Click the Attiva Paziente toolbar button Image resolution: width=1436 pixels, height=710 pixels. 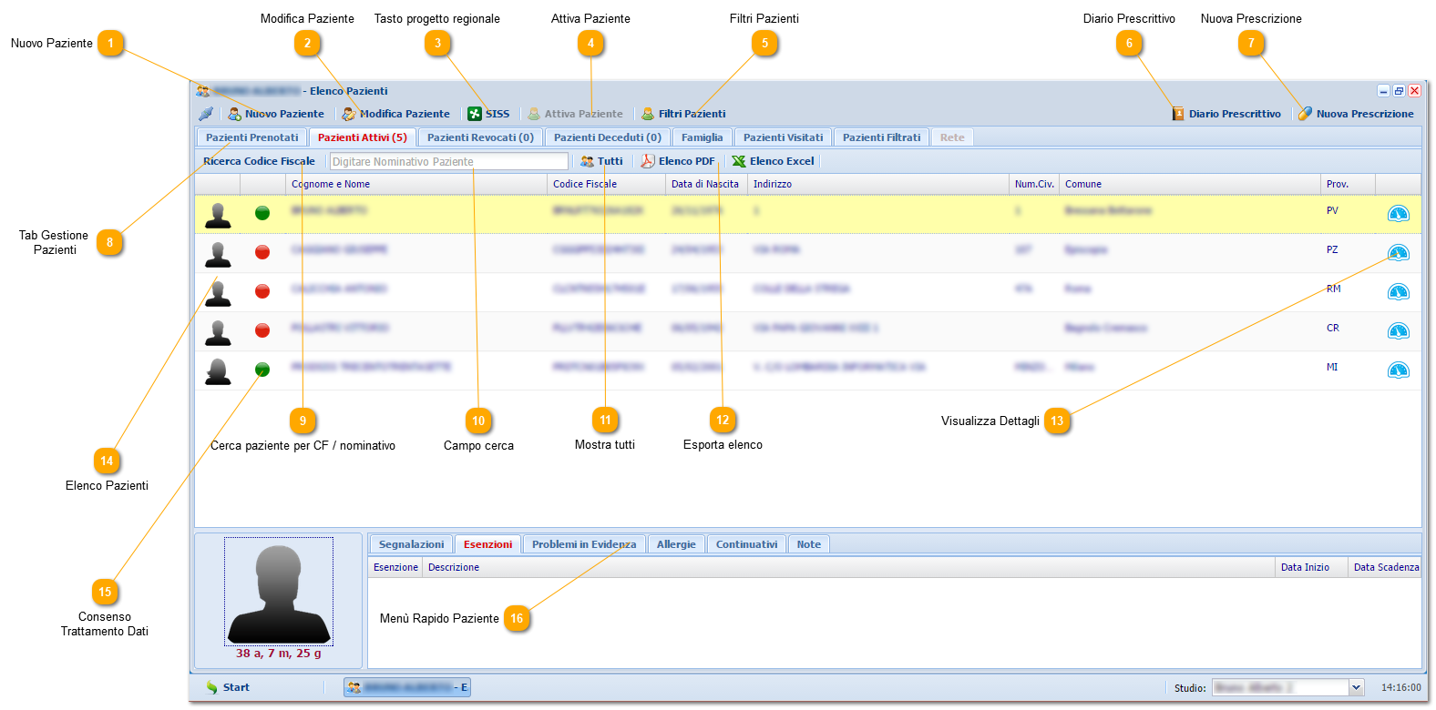coord(575,114)
